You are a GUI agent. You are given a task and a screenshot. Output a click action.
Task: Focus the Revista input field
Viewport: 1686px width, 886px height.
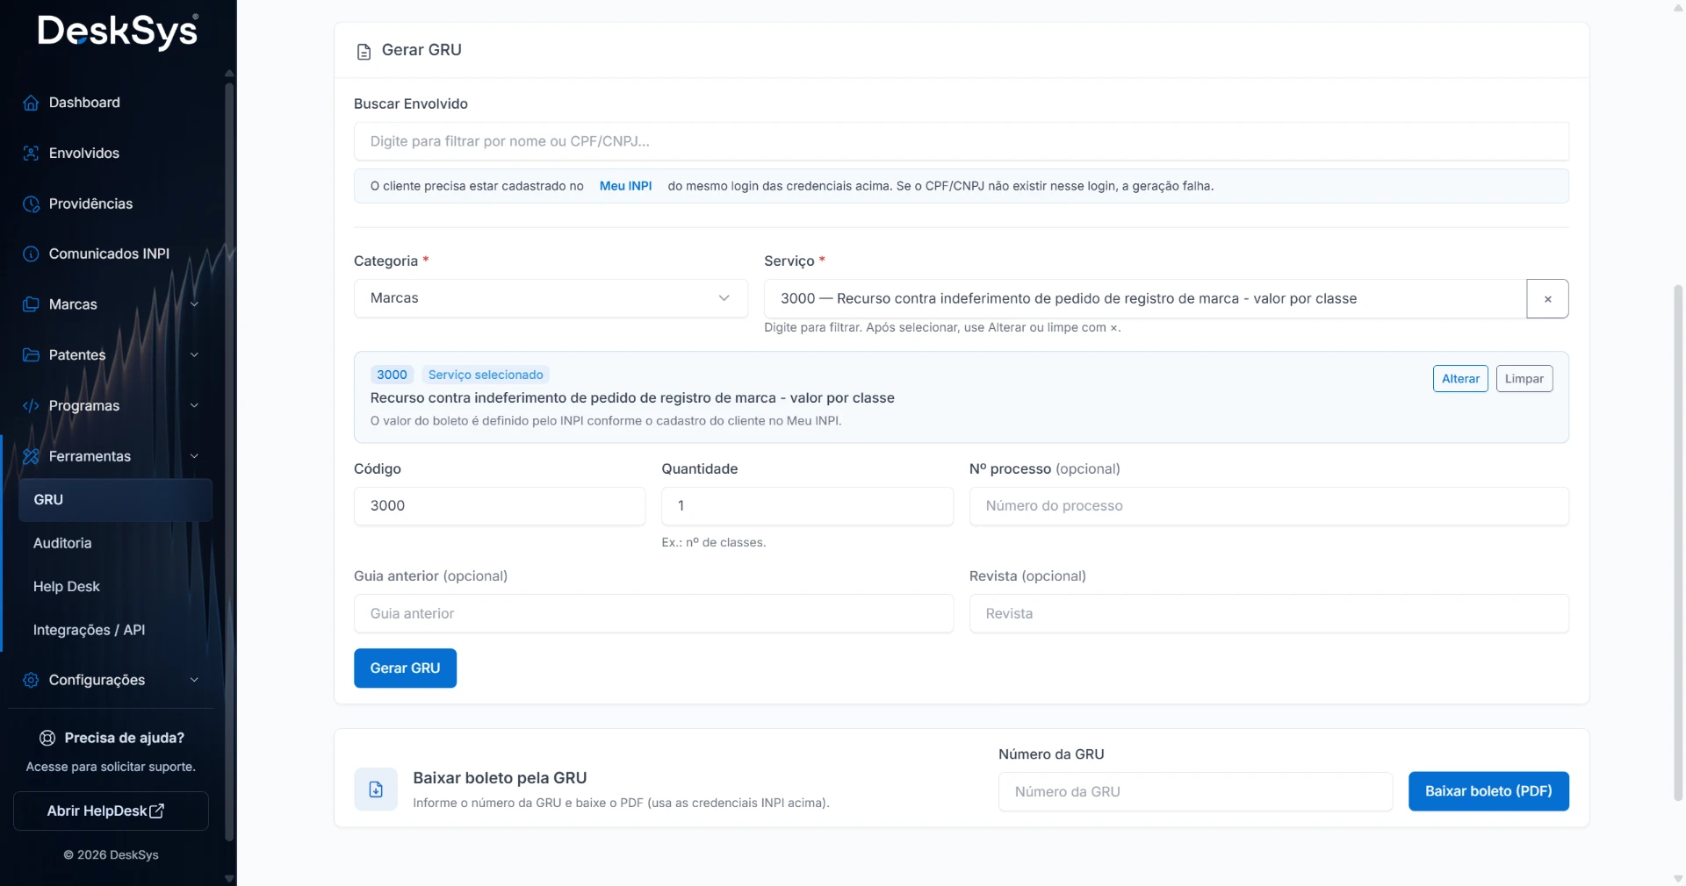click(x=1269, y=614)
